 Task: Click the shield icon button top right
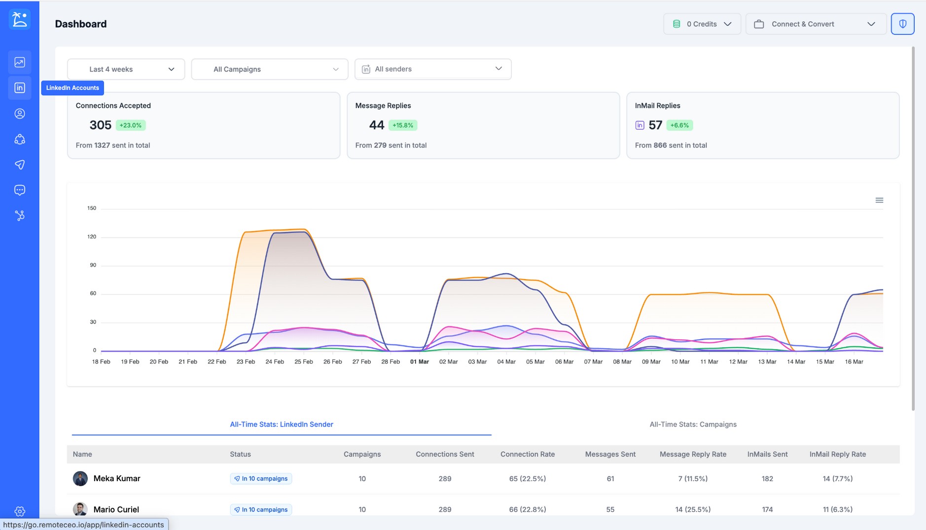[902, 24]
